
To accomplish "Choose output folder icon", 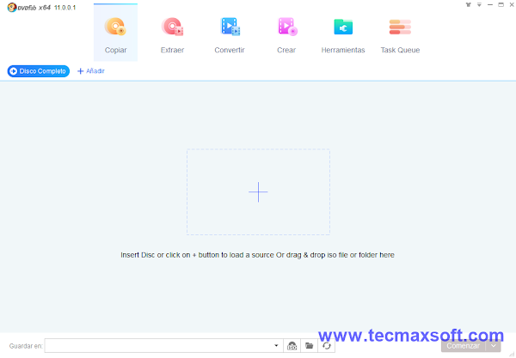I will (x=310, y=345).
